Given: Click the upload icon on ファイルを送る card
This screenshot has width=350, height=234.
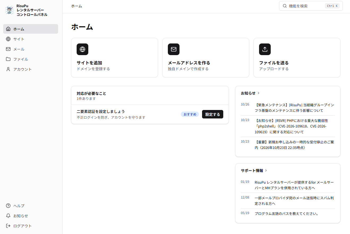Looking at the screenshot, I should coord(265,49).
